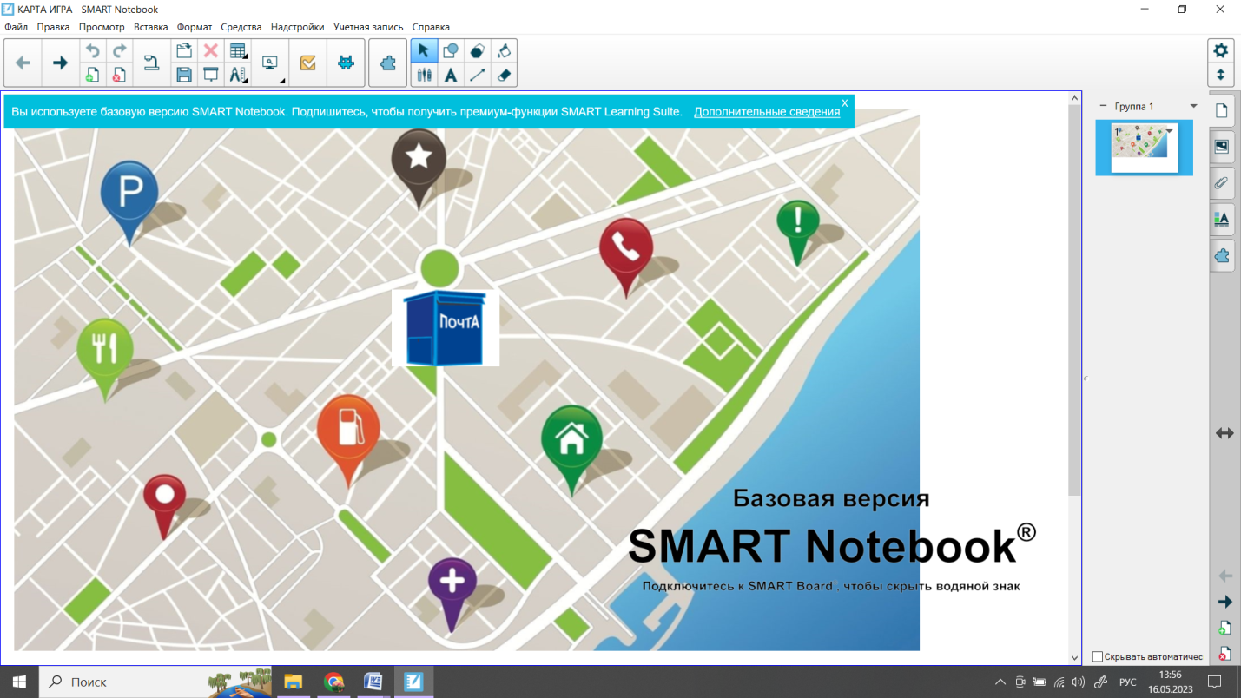The width and height of the screenshot is (1241, 698).
Task: Go to the previous page with toolbar back arrow
Action: pyautogui.click(x=23, y=63)
